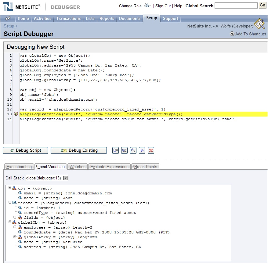This screenshot has width=268, height=267.
Task: Open the Support menu
Action: tap(170, 18)
